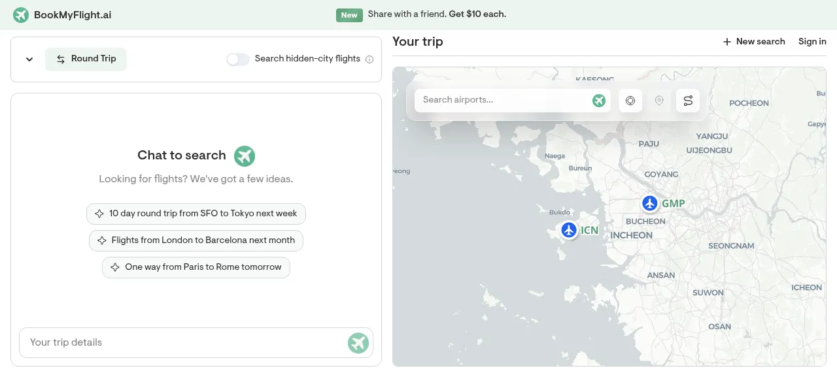Toggle Search hidden-city flights switch
Screen dimensions: 837x377
point(238,59)
